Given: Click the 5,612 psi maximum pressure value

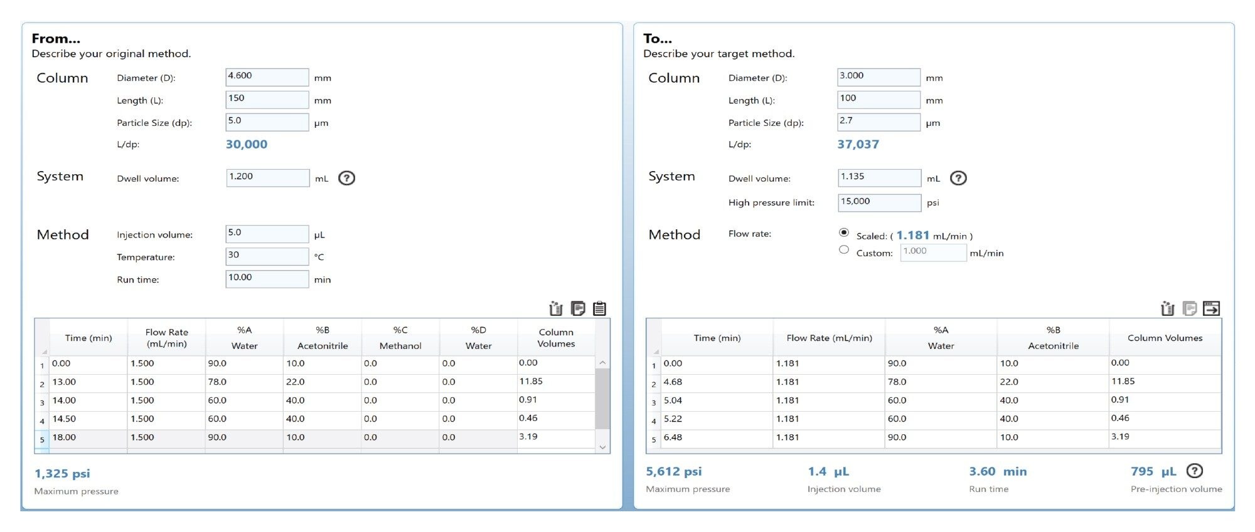Looking at the screenshot, I should point(674,471).
